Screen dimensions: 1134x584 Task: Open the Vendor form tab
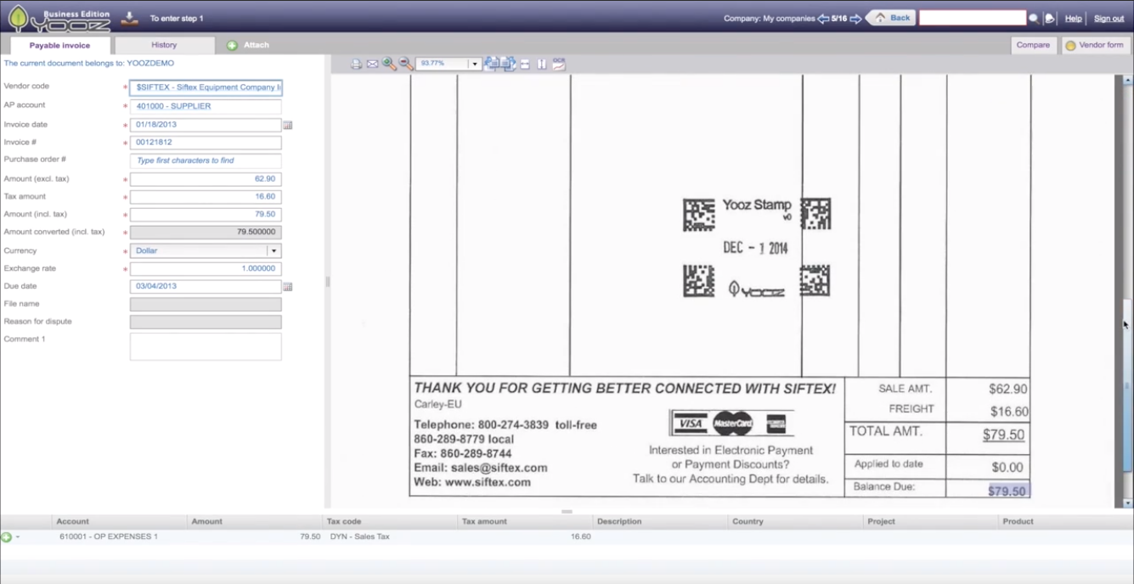coord(1095,45)
